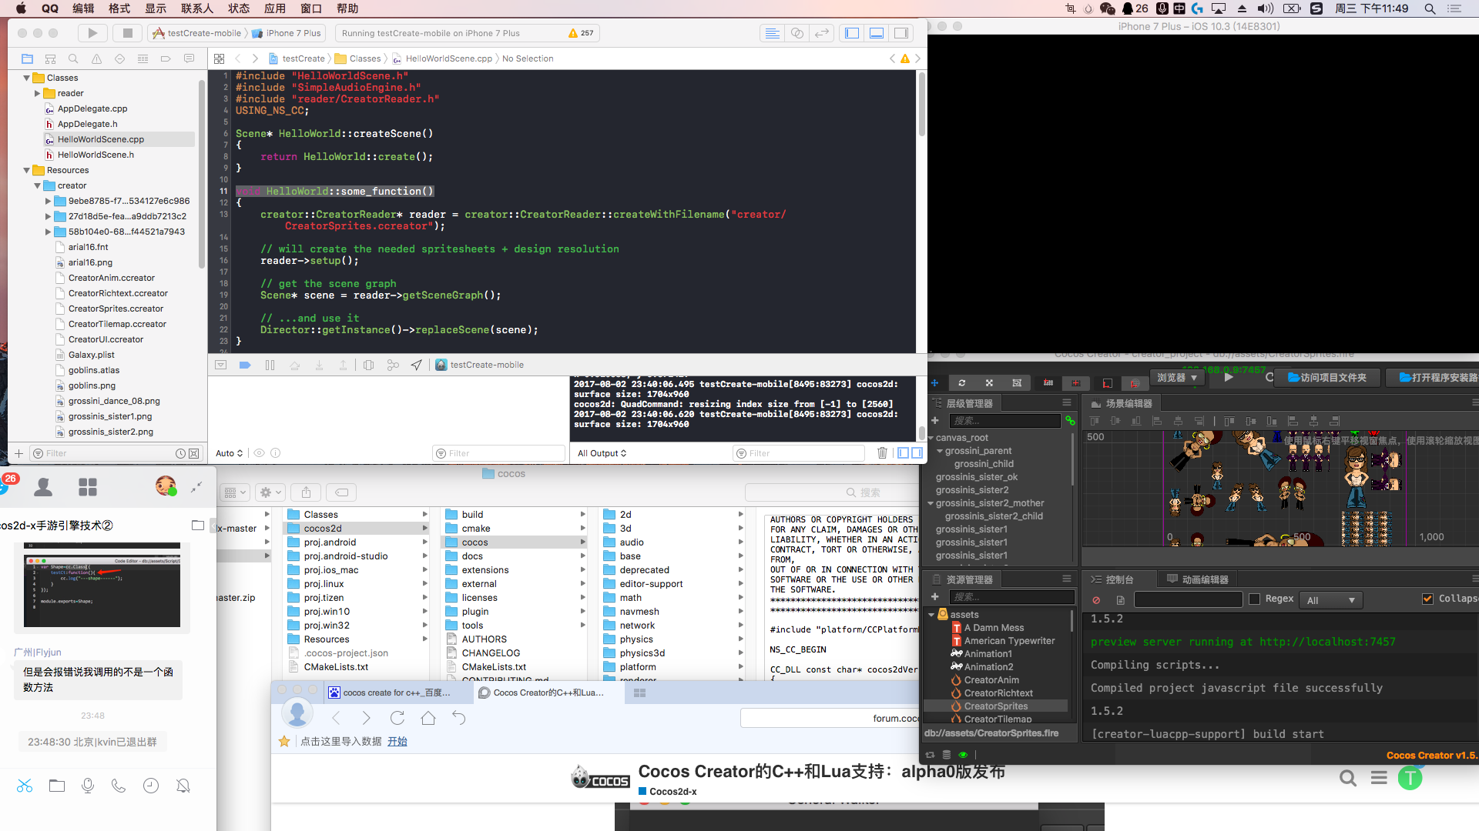Clear Xcode debug output with the trash icon

tap(882, 452)
